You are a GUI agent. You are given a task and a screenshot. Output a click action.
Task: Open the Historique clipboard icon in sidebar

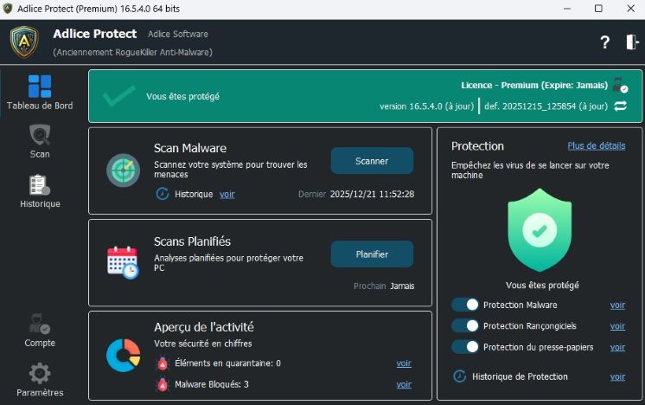tap(40, 185)
